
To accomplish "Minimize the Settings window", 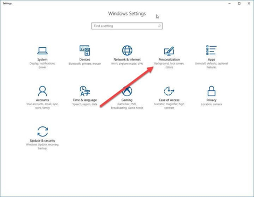I will 230,3.
